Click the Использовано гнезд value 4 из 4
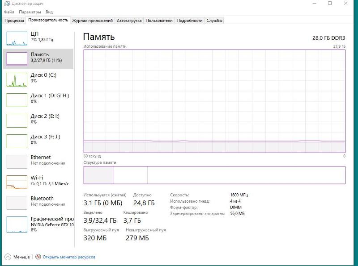 [235, 201]
